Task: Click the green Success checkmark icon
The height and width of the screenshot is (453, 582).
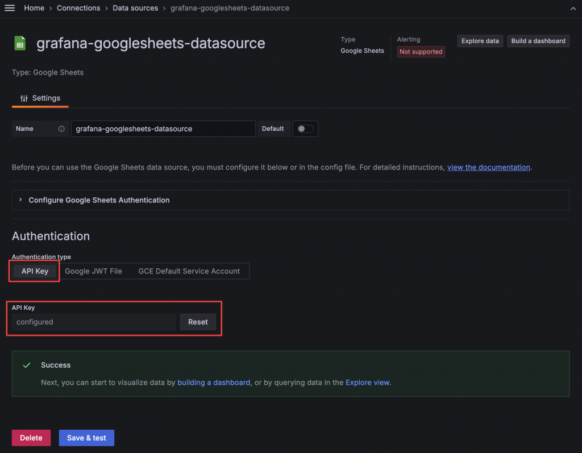Action: coord(27,365)
